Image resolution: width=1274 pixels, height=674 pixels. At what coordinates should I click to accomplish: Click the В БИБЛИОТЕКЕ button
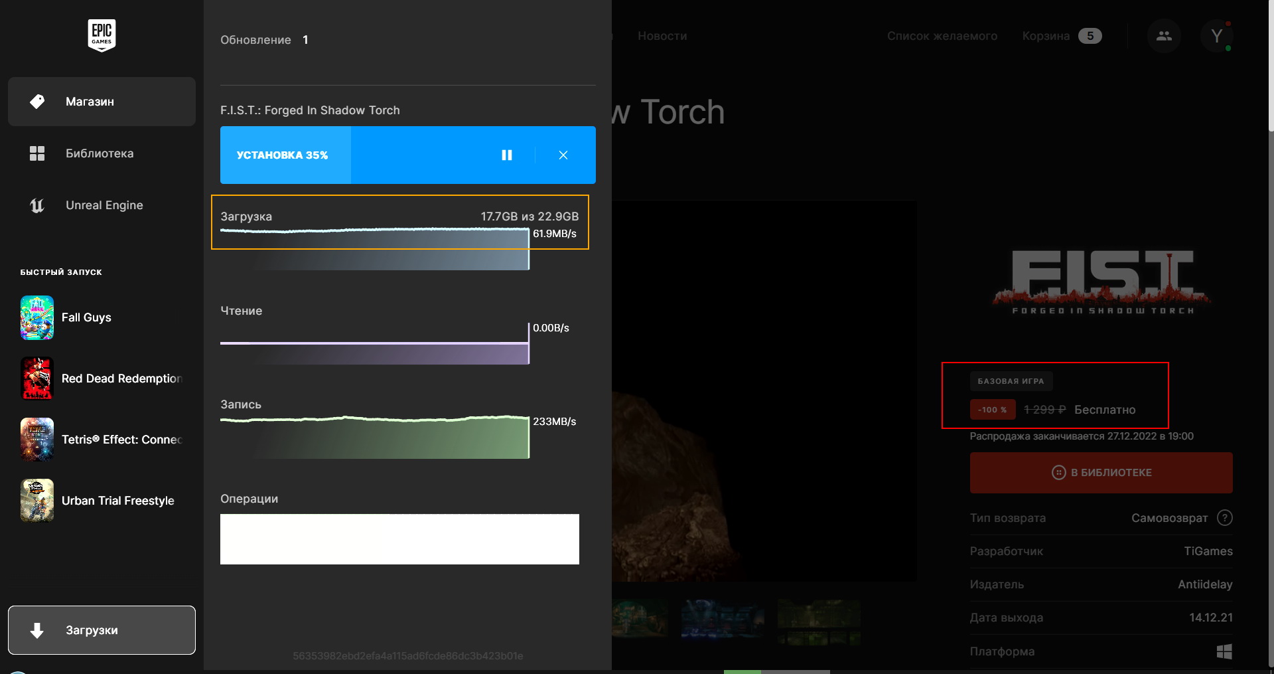(x=1101, y=473)
